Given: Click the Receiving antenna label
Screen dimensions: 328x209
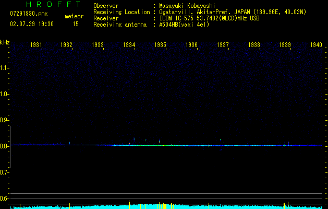Looking at the screenshot, I should click(120, 25).
